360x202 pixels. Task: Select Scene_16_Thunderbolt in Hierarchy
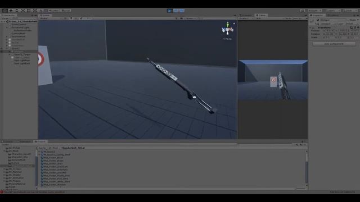tap(22, 21)
